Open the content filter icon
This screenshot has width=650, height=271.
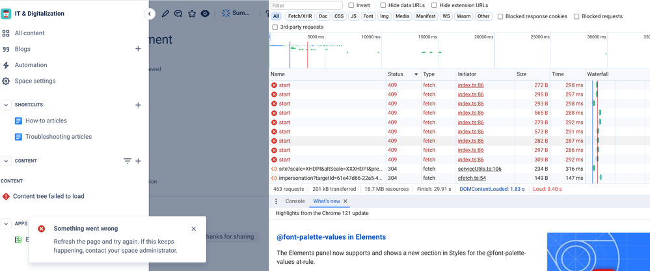(128, 161)
